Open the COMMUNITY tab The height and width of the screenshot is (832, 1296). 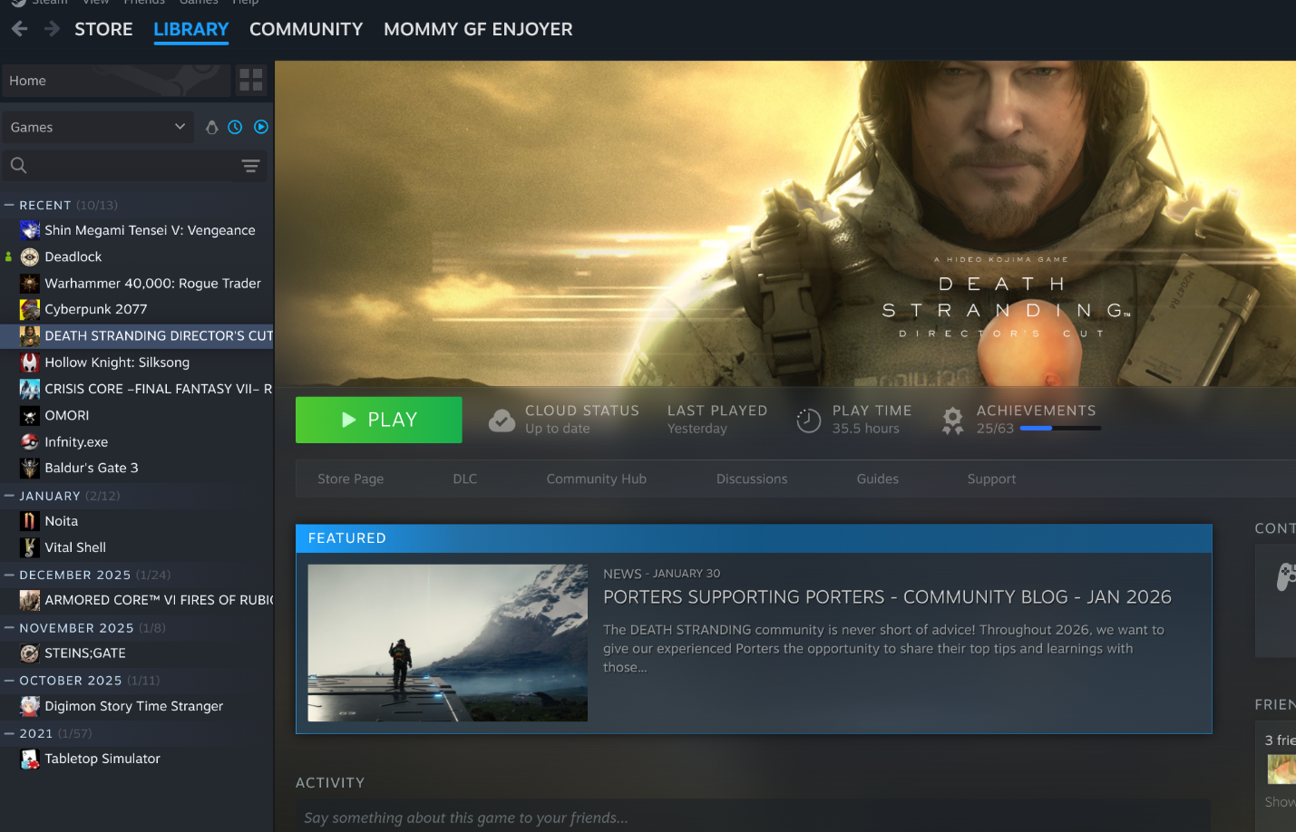pos(306,29)
